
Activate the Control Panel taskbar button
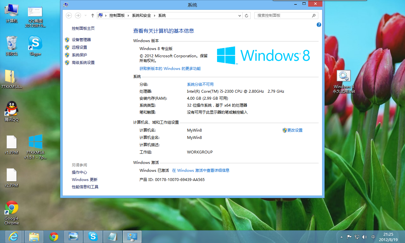132,236
